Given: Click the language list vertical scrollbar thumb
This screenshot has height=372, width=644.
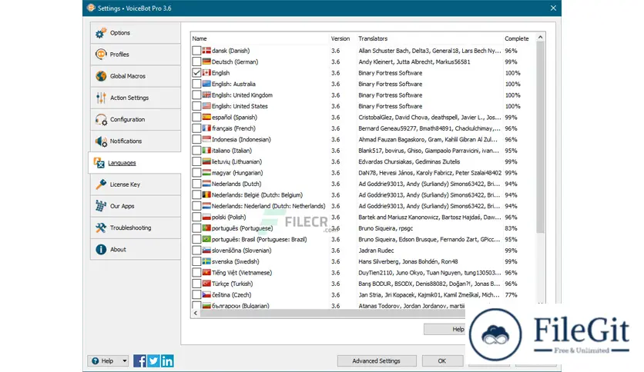Looking at the screenshot, I should pyautogui.click(x=541, y=138).
